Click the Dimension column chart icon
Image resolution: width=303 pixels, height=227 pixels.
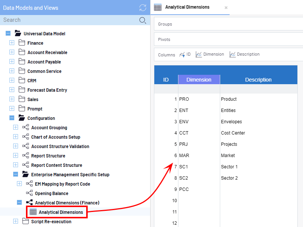pyautogui.click(x=199, y=54)
